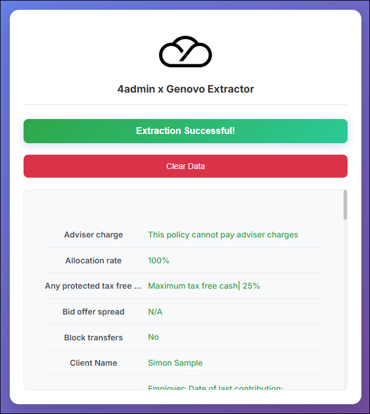
Task: Click the Simon Sample client name value
Action: [x=175, y=363]
